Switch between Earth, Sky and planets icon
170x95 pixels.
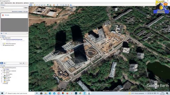pos(54,5)
